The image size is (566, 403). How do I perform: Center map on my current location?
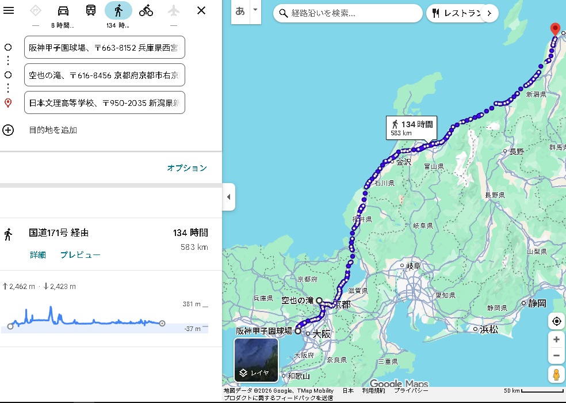(556, 321)
